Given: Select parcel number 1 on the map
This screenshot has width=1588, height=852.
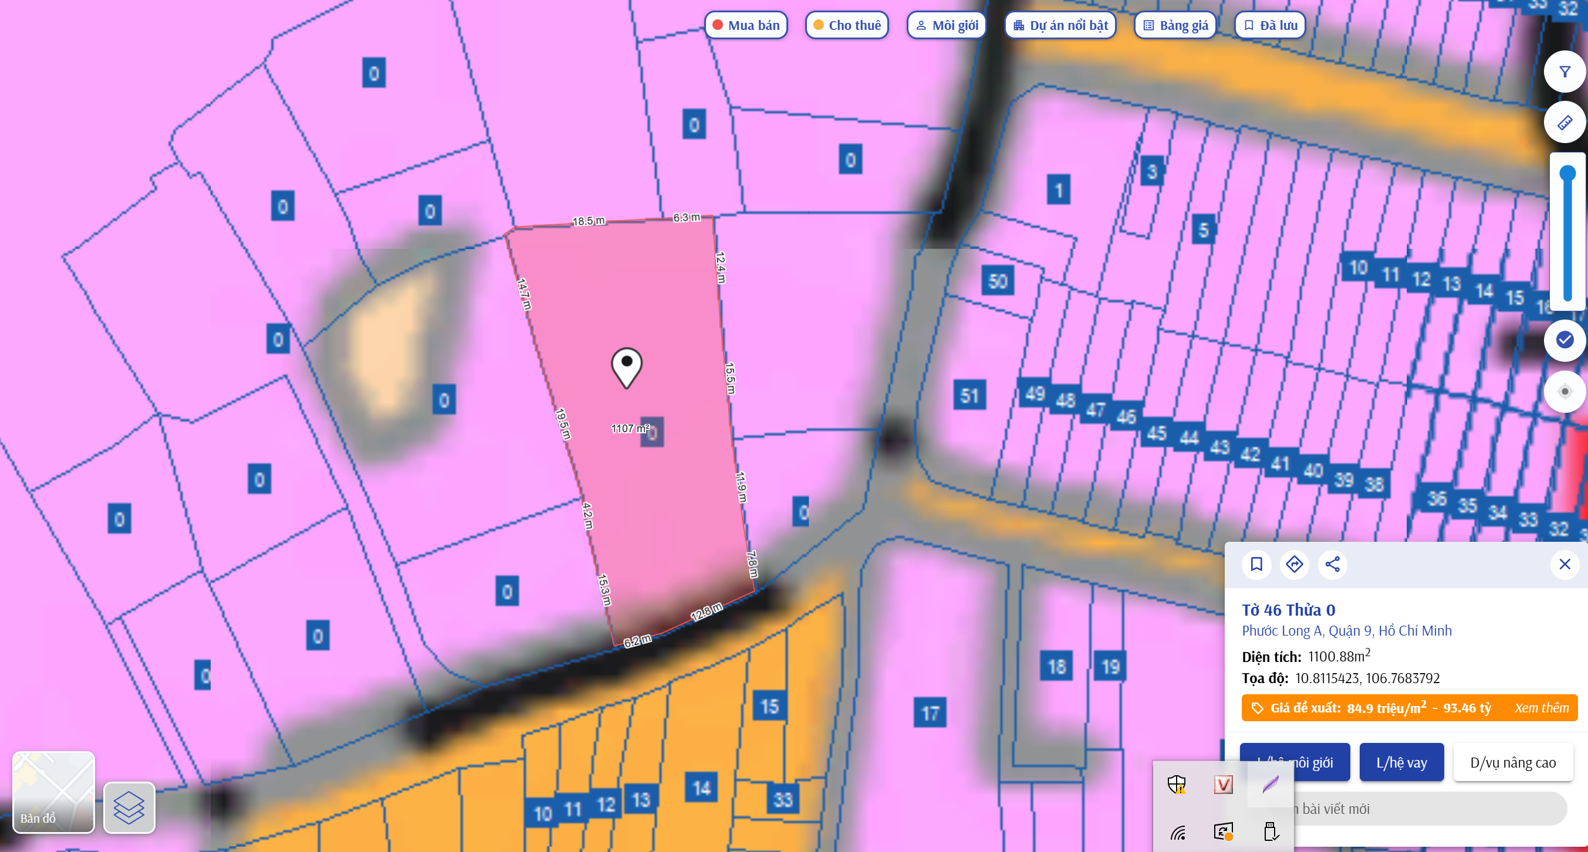Looking at the screenshot, I should click(1059, 189).
